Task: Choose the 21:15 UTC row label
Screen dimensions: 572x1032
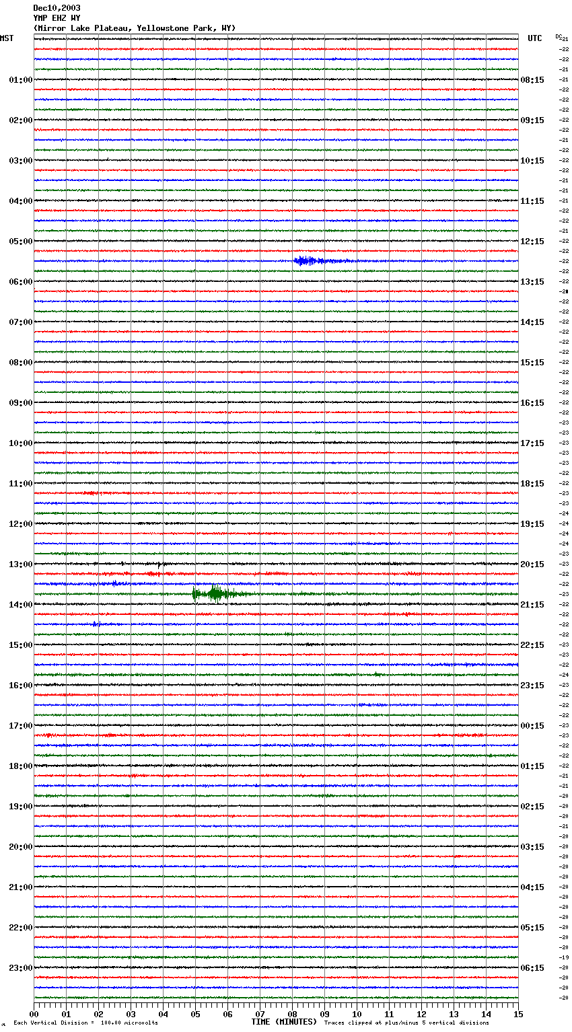Action: [x=532, y=605]
